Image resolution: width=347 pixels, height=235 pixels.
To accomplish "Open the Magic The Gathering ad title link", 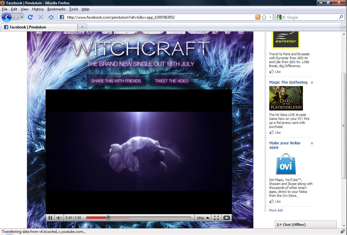I will point(288,82).
